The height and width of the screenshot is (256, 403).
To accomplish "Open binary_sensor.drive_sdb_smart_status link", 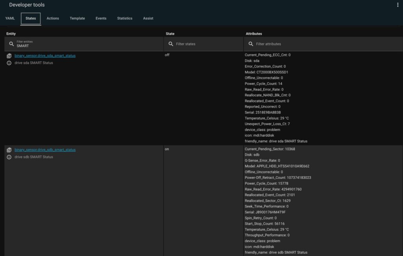I will tap(45, 150).
